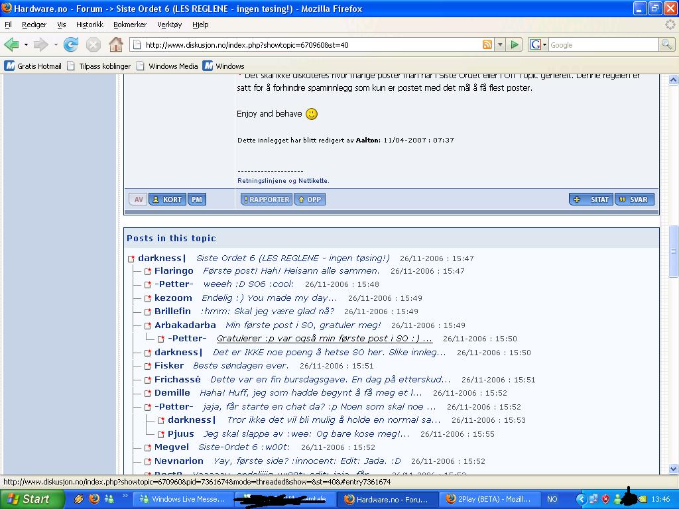Open the 'Gratulerer :p var også' post link
The height and width of the screenshot is (509, 679).
(324, 339)
